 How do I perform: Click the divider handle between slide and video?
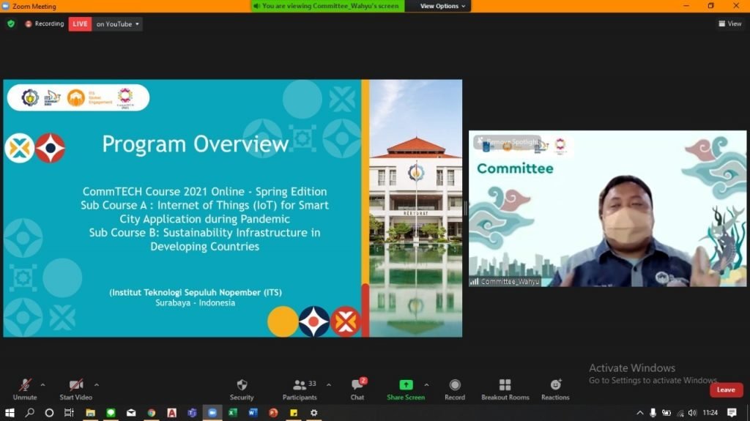click(x=465, y=209)
